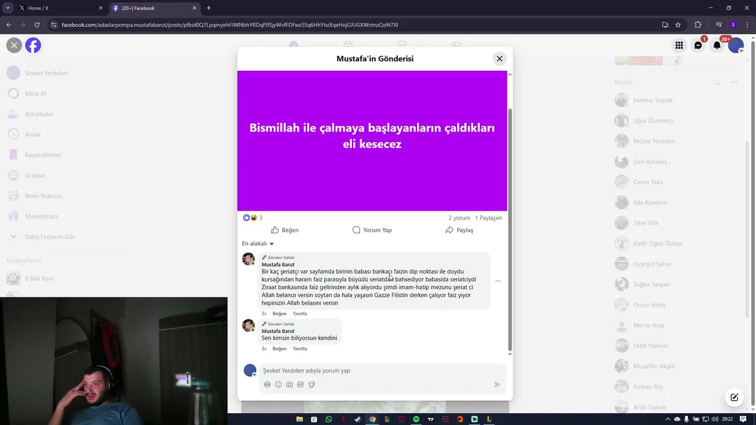Click the purple post image
Screen dimensions: 756x425
point(372,140)
